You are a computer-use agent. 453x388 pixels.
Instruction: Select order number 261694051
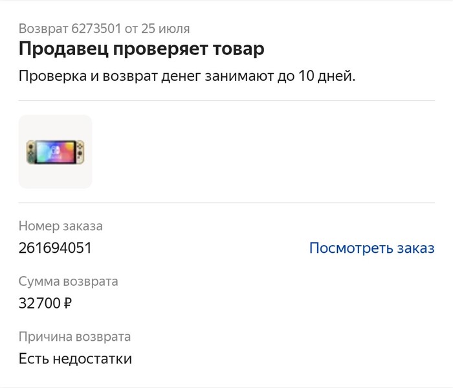coord(55,248)
